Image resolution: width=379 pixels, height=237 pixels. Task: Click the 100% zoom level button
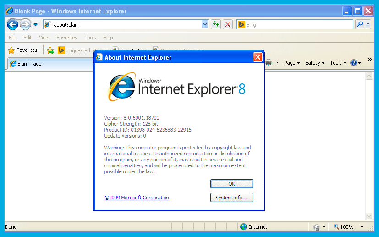pos(343,227)
